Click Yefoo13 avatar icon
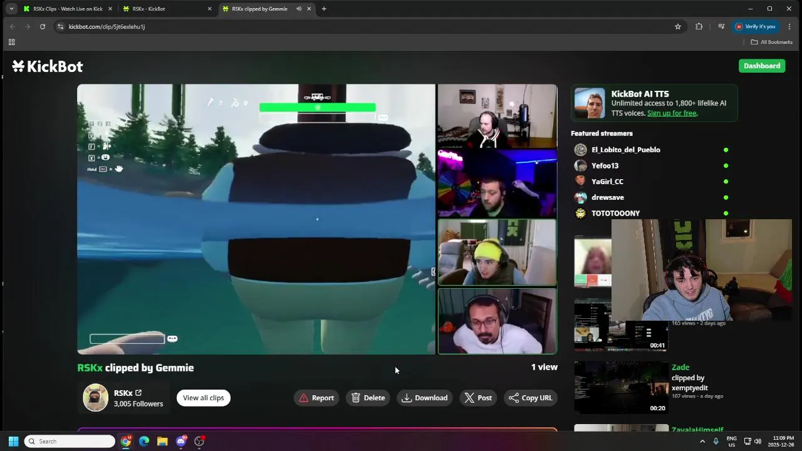Screen dimensions: 802x451 point(581,165)
